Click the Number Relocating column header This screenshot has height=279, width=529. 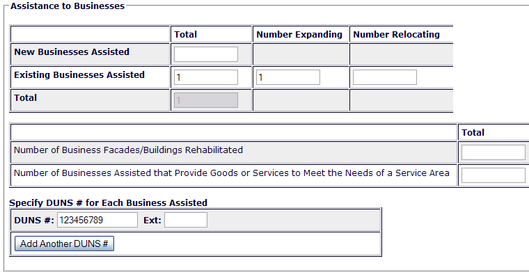click(396, 34)
